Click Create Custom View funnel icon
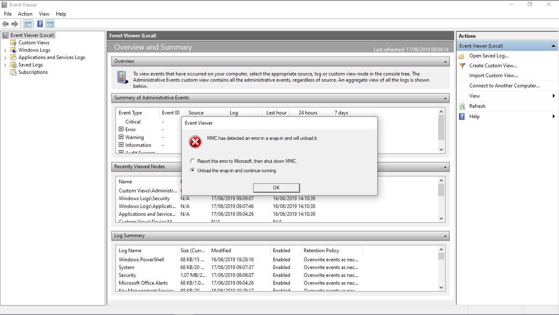Viewport: 559px width, 315px height. [462, 66]
